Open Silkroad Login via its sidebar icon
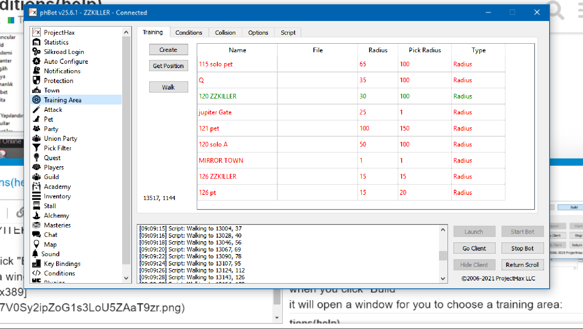 [x=36, y=52]
